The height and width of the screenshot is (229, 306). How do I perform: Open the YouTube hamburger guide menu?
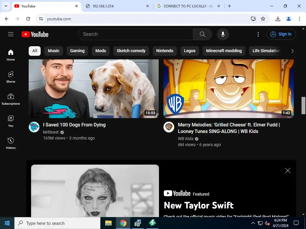tap(11, 34)
